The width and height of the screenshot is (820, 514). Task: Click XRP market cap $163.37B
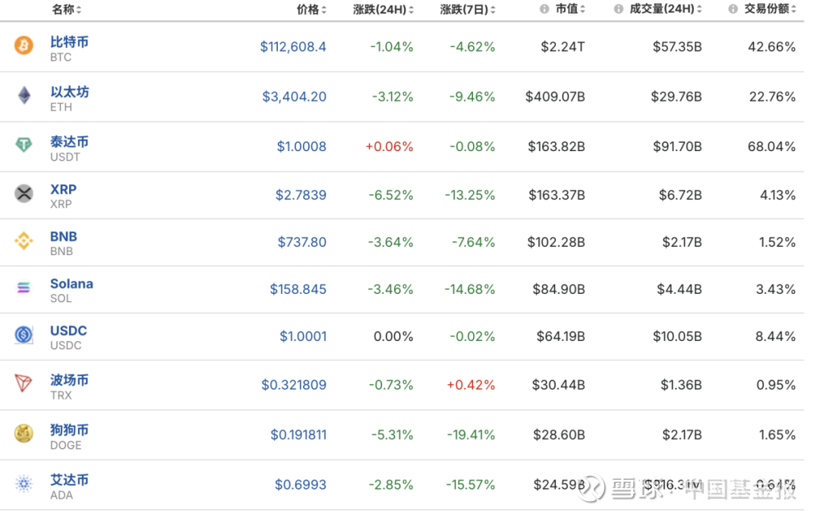(x=557, y=195)
